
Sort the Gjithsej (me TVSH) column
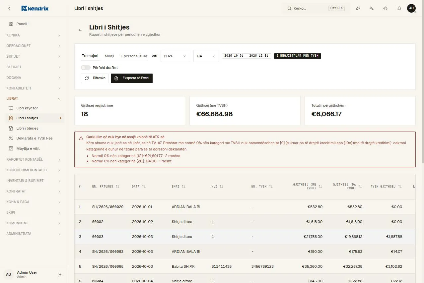click(320, 187)
